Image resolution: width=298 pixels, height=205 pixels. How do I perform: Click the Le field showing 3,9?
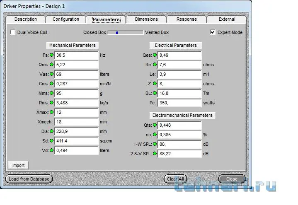[179, 74]
